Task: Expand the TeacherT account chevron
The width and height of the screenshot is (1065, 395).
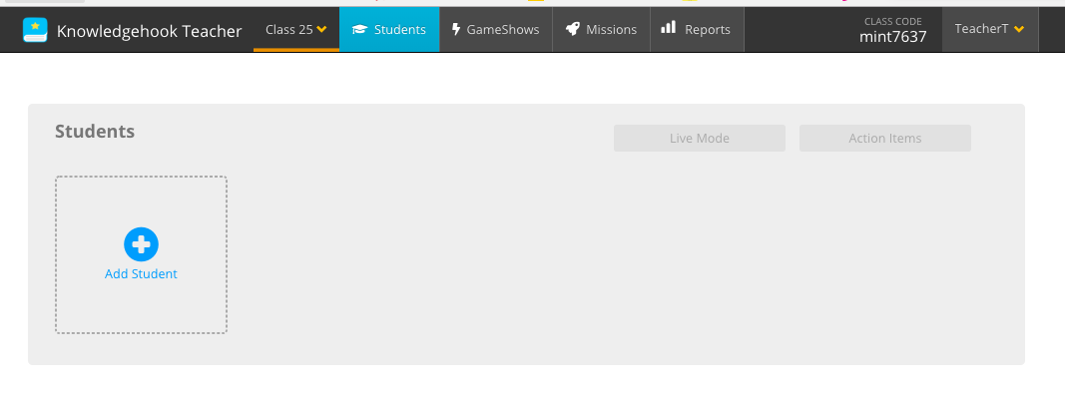Action: point(1019,29)
